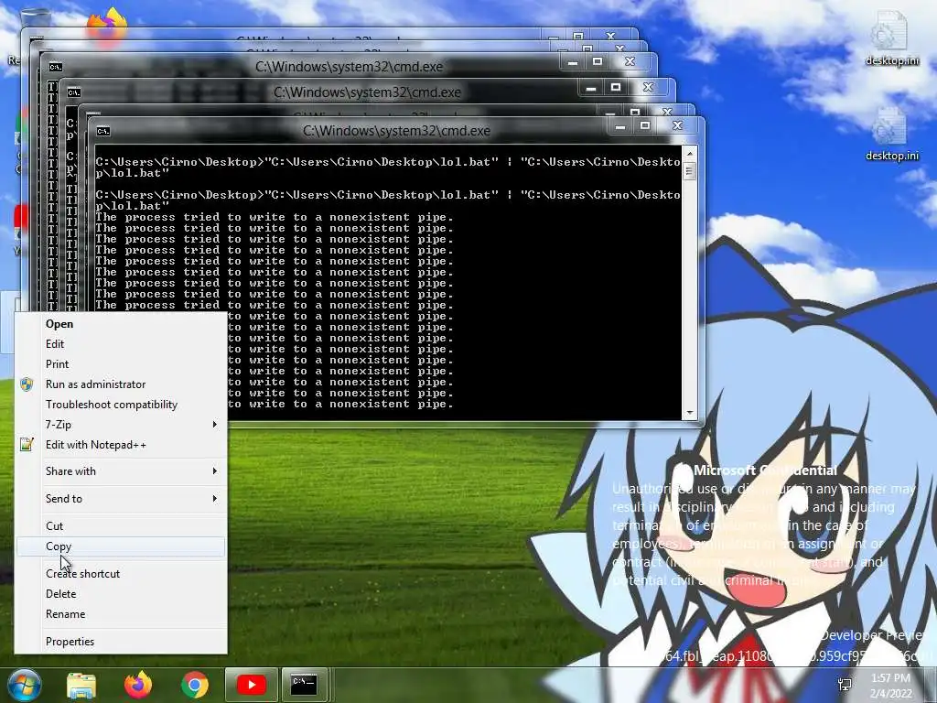Image resolution: width=937 pixels, height=703 pixels.
Task: Select the lower desktop.ini file icon
Action: (891, 134)
